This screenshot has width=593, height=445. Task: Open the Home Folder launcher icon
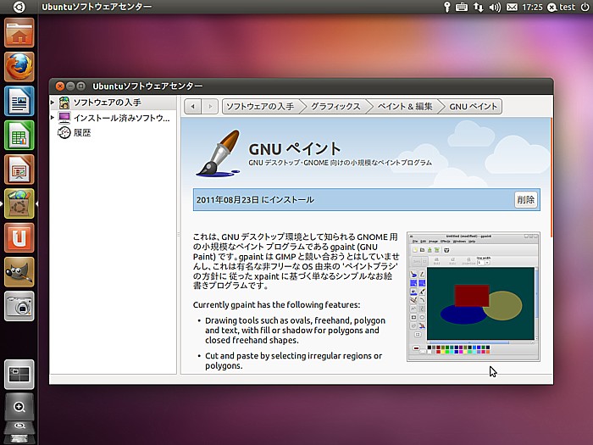[19, 33]
